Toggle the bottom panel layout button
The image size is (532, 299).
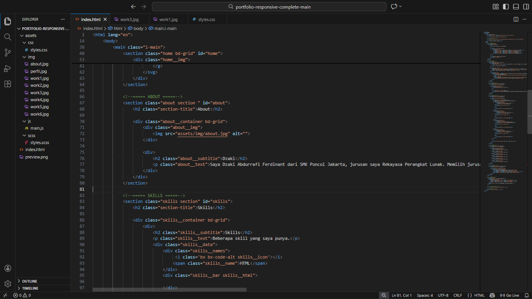pyautogui.click(x=516, y=7)
